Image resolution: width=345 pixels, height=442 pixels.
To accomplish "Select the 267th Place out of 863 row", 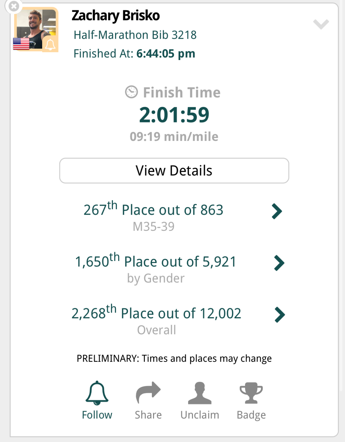I will click(174, 216).
